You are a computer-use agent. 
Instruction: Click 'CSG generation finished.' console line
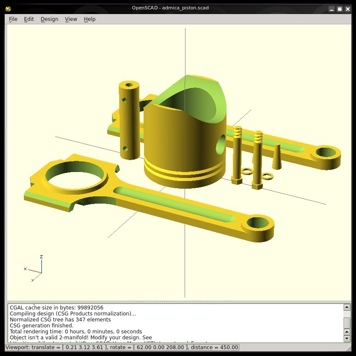(x=41, y=325)
